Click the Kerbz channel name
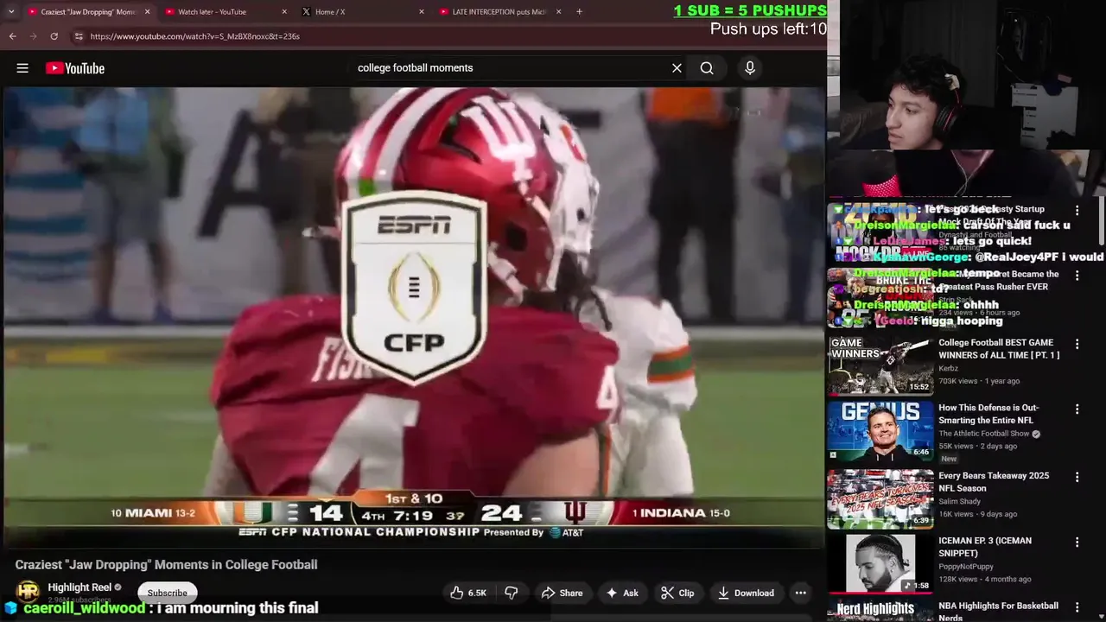 click(948, 368)
